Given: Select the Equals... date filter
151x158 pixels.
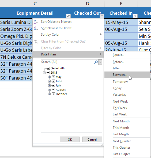Looking at the screenshot, I should pos(127,55).
